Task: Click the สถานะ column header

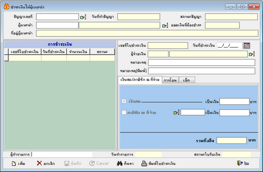Action: pyautogui.click(x=102, y=52)
